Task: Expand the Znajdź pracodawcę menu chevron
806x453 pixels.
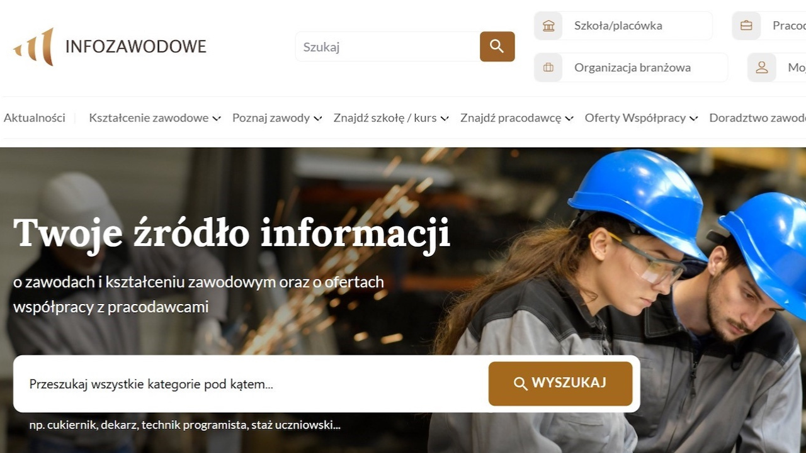Action: (569, 118)
